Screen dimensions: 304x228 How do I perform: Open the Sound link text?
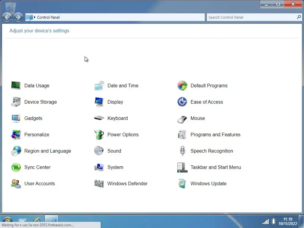114,151
